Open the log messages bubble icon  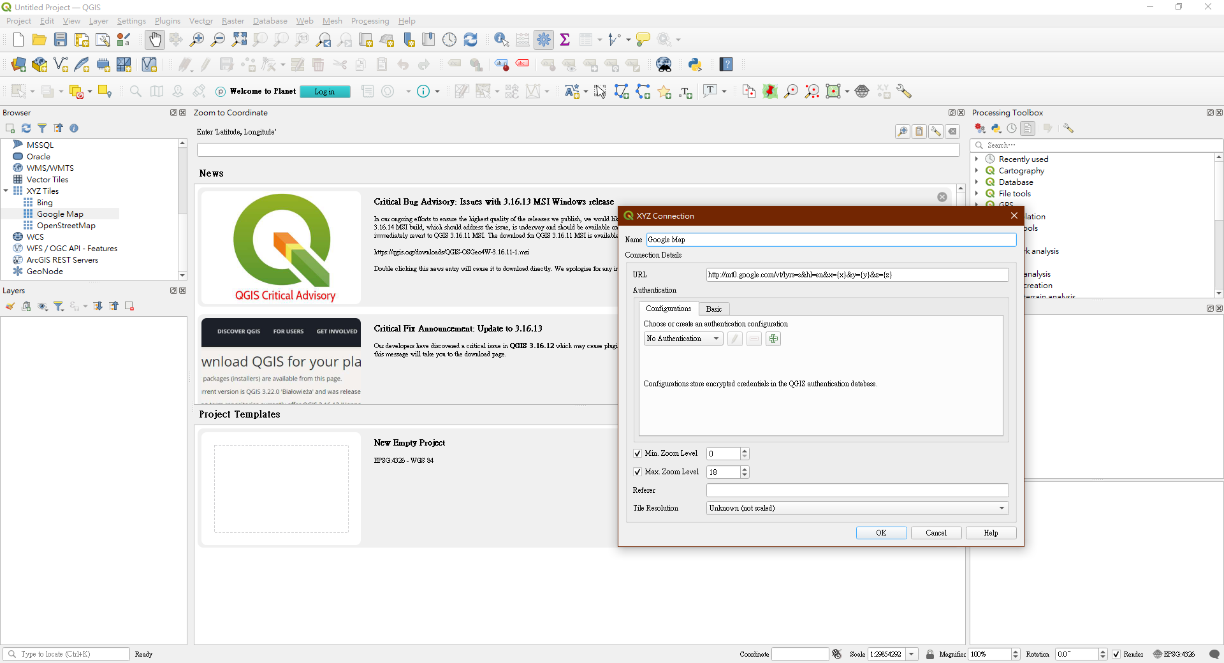click(x=1214, y=654)
